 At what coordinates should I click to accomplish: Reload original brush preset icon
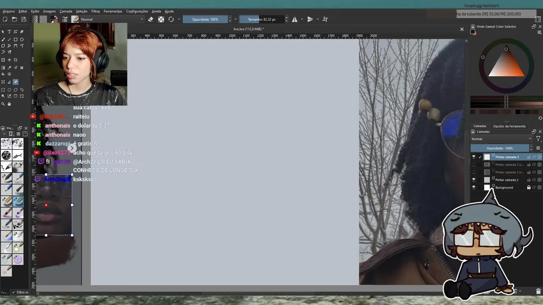click(x=171, y=19)
